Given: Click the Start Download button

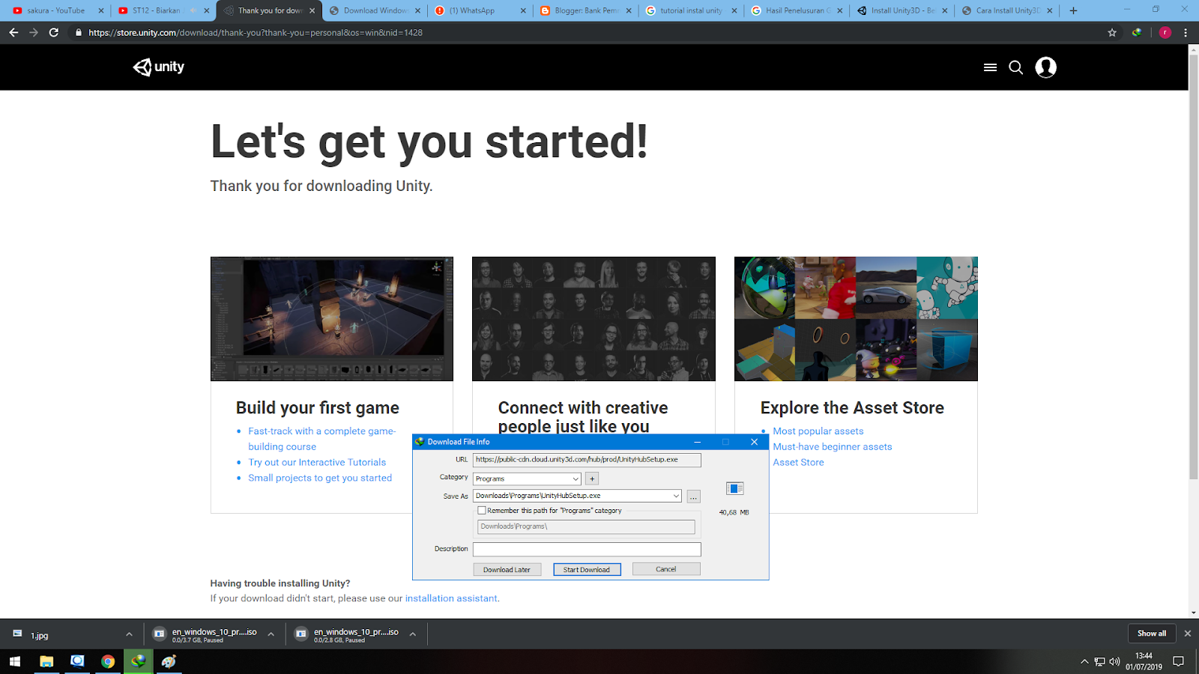Looking at the screenshot, I should click(x=587, y=569).
